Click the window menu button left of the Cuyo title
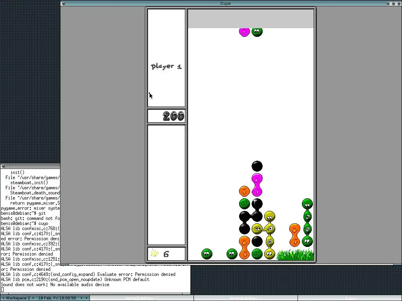402x301 pixels. (x=63, y=3)
